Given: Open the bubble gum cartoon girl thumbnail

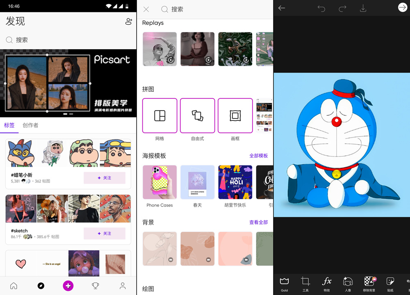Looking at the screenshot, I should coord(84,263).
